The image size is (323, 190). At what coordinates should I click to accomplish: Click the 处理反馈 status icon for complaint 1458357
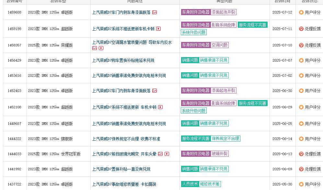(301, 45)
